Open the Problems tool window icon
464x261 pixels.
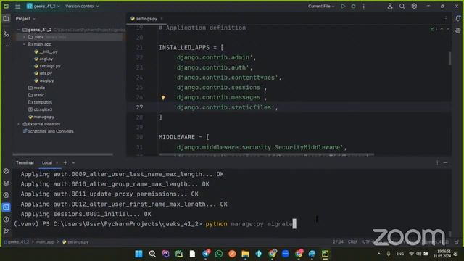click(x=6, y=219)
